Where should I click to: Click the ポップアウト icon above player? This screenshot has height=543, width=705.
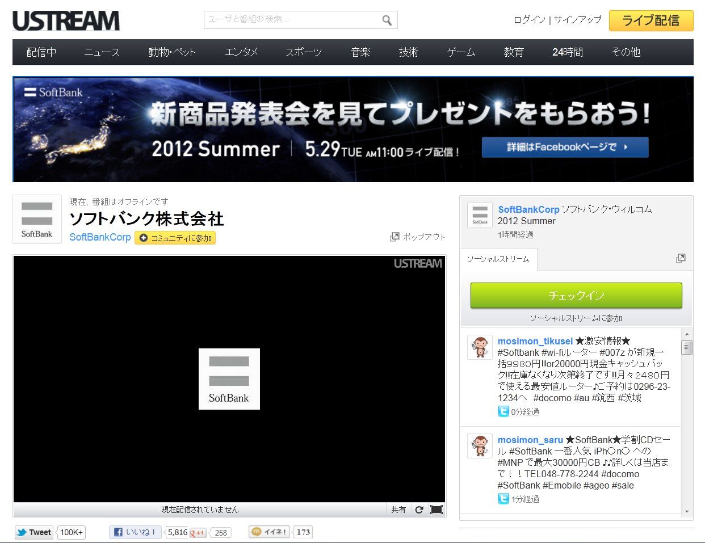(x=395, y=237)
